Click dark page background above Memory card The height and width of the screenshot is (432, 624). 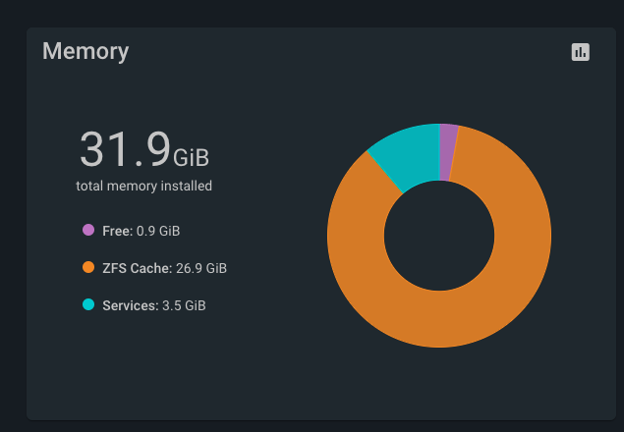point(312,13)
